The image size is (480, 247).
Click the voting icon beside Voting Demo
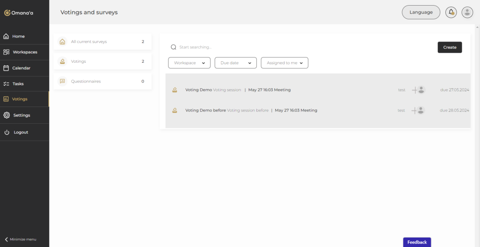[174, 90]
